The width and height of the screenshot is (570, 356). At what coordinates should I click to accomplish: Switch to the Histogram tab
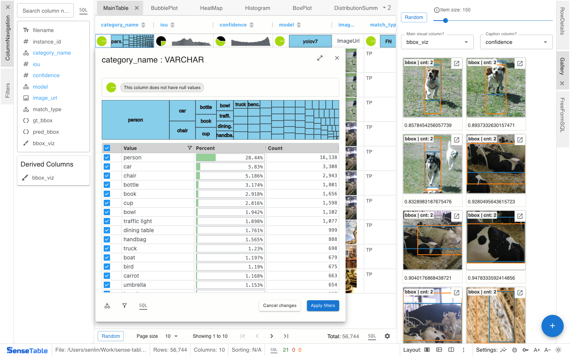pyautogui.click(x=257, y=8)
